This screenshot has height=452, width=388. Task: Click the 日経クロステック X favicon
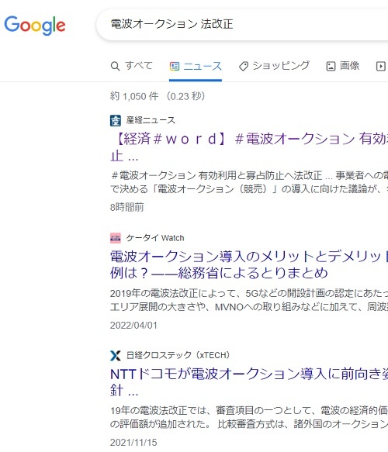tap(116, 355)
